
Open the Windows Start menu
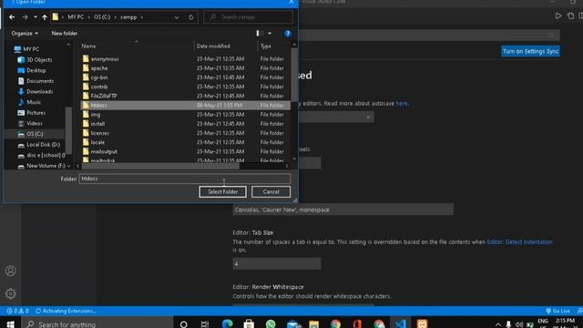point(10,324)
